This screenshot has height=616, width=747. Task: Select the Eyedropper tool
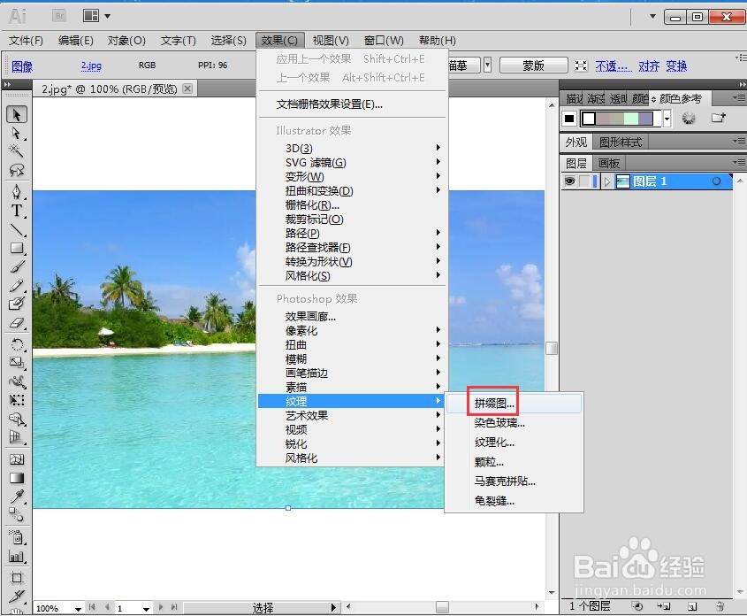coord(17,497)
